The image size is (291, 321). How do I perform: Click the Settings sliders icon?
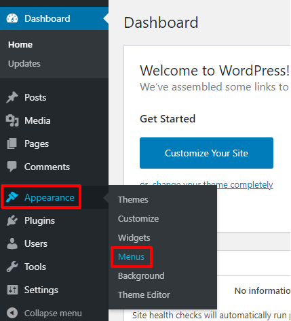(12, 290)
